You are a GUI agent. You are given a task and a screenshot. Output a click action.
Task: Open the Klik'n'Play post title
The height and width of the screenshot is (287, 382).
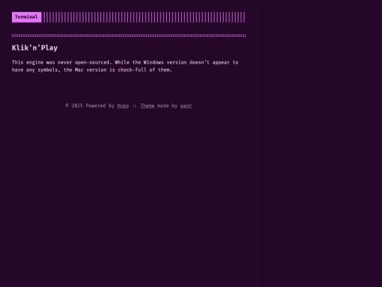35,48
